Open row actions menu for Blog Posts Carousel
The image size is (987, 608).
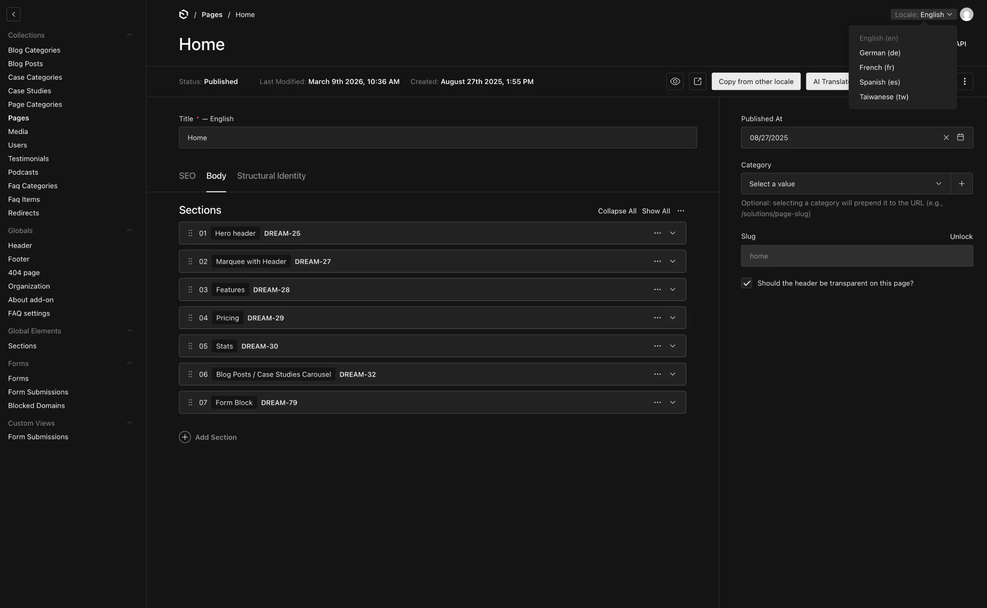(657, 375)
